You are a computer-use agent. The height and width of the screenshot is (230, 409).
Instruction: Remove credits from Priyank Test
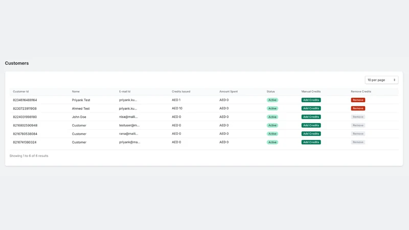358,100
